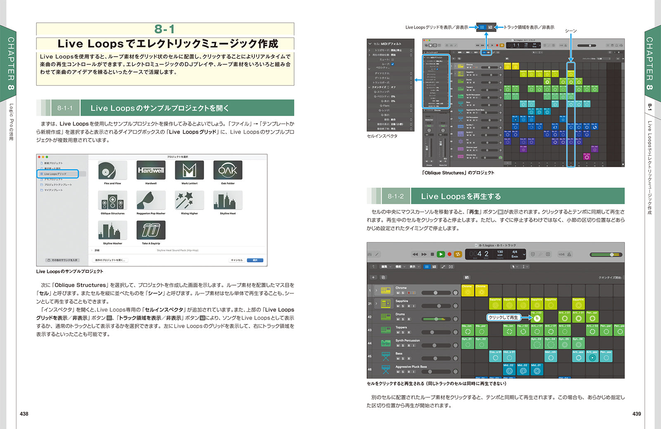Open the トリガモード popup in the cell inspector
661x429 pixels.
[411, 50]
